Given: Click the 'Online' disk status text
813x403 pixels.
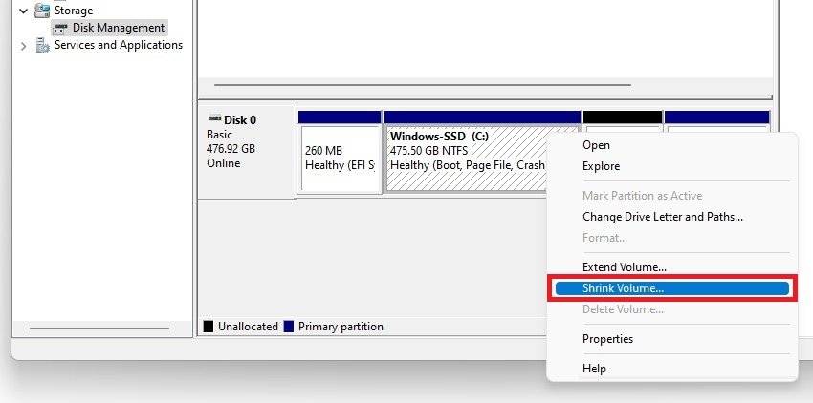Looking at the screenshot, I should [x=224, y=163].
